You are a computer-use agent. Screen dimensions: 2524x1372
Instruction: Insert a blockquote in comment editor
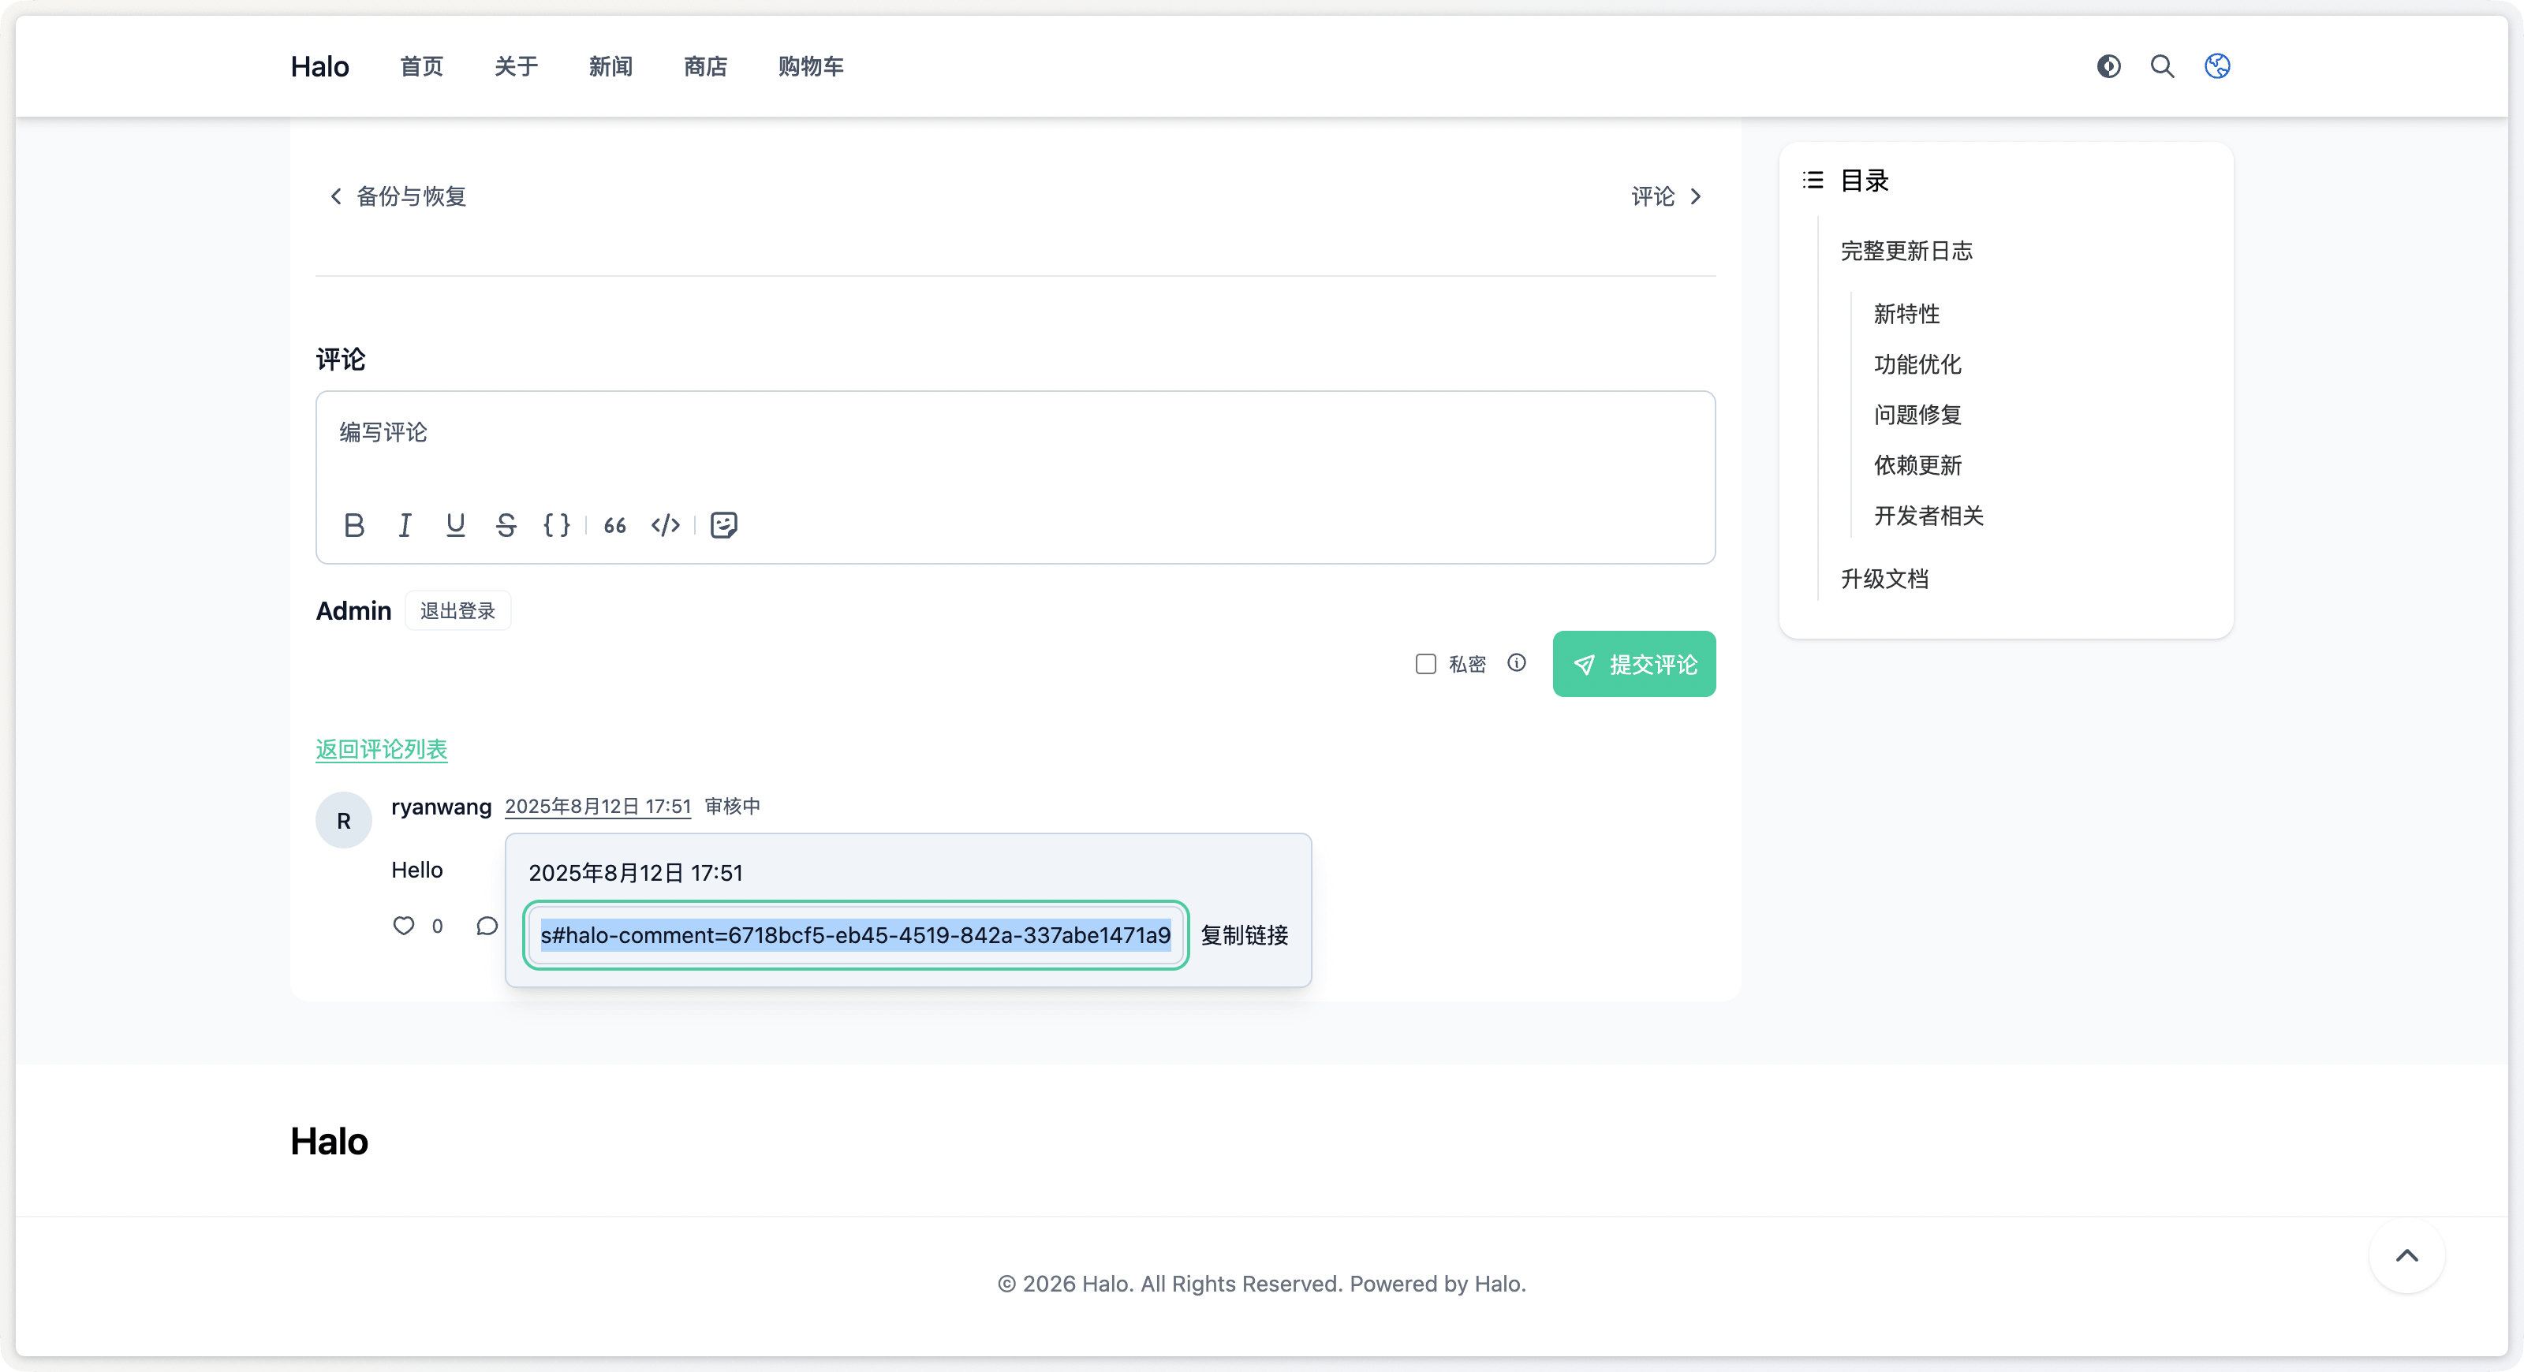615,525
